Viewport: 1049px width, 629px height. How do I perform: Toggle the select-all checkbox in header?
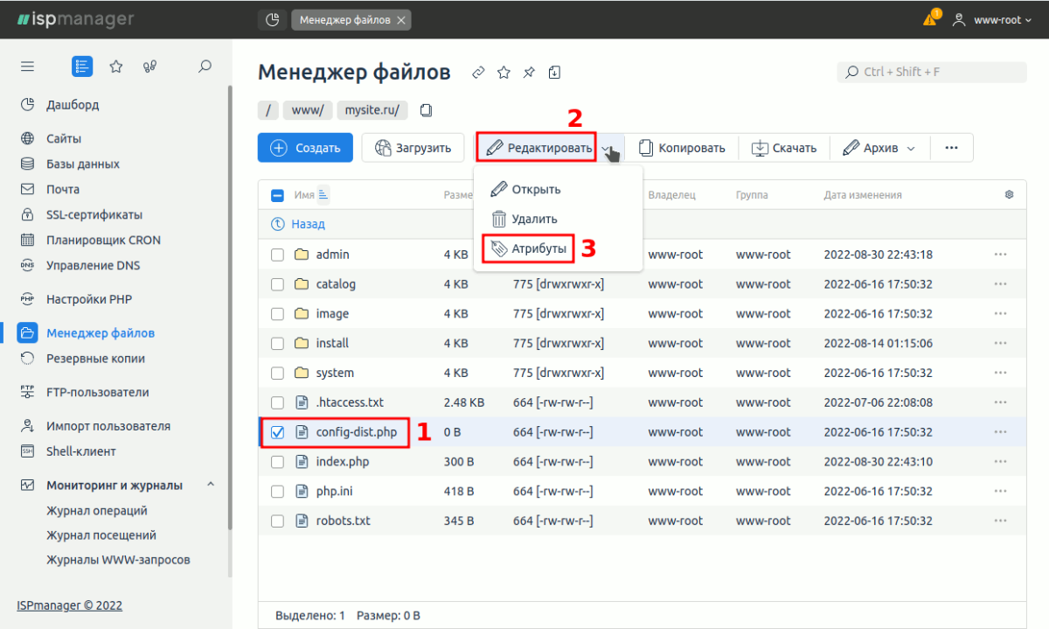277,195
